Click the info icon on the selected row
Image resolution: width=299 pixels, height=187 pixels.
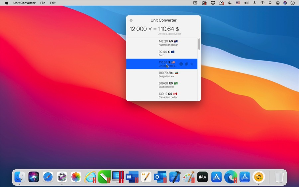pos(181,64)
